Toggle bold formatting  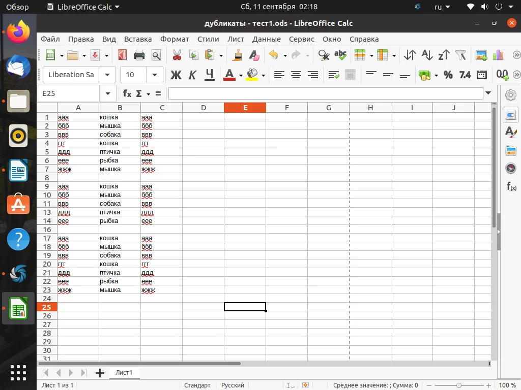pos(176,75)
